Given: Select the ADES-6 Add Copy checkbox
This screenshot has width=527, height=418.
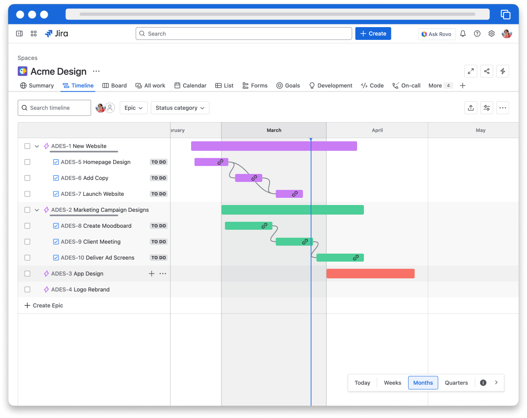Looking at the screenshot, I should click(x=27, y=178).
